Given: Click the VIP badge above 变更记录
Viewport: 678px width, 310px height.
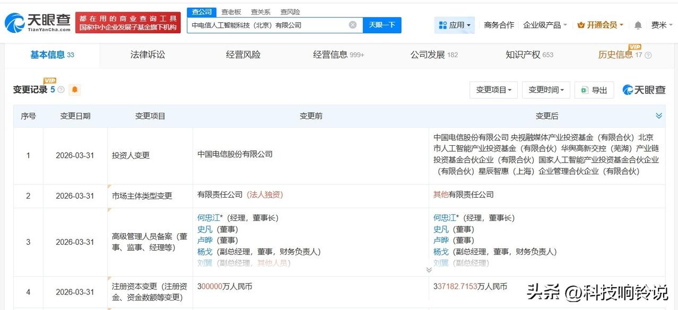Looking at the screenshot, I should pyautogui.click(x=48, y=81).
